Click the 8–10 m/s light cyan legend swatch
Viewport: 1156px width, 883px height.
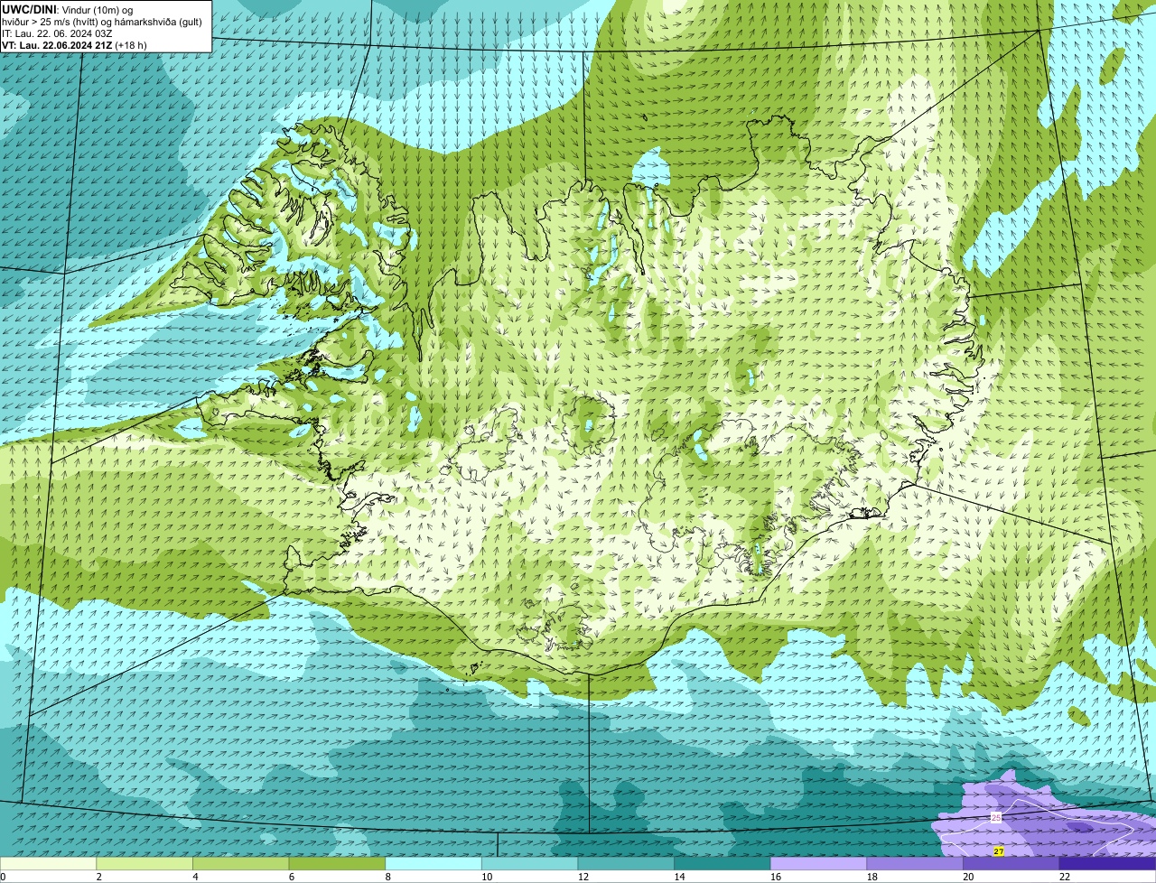point(433,864)
